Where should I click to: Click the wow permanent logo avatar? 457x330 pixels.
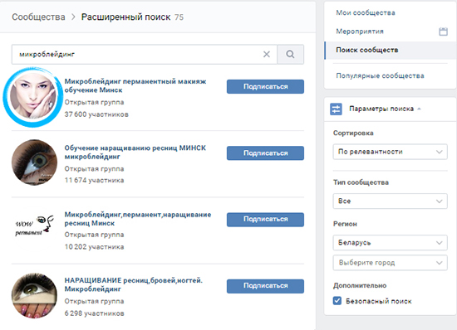coord(34,226)
